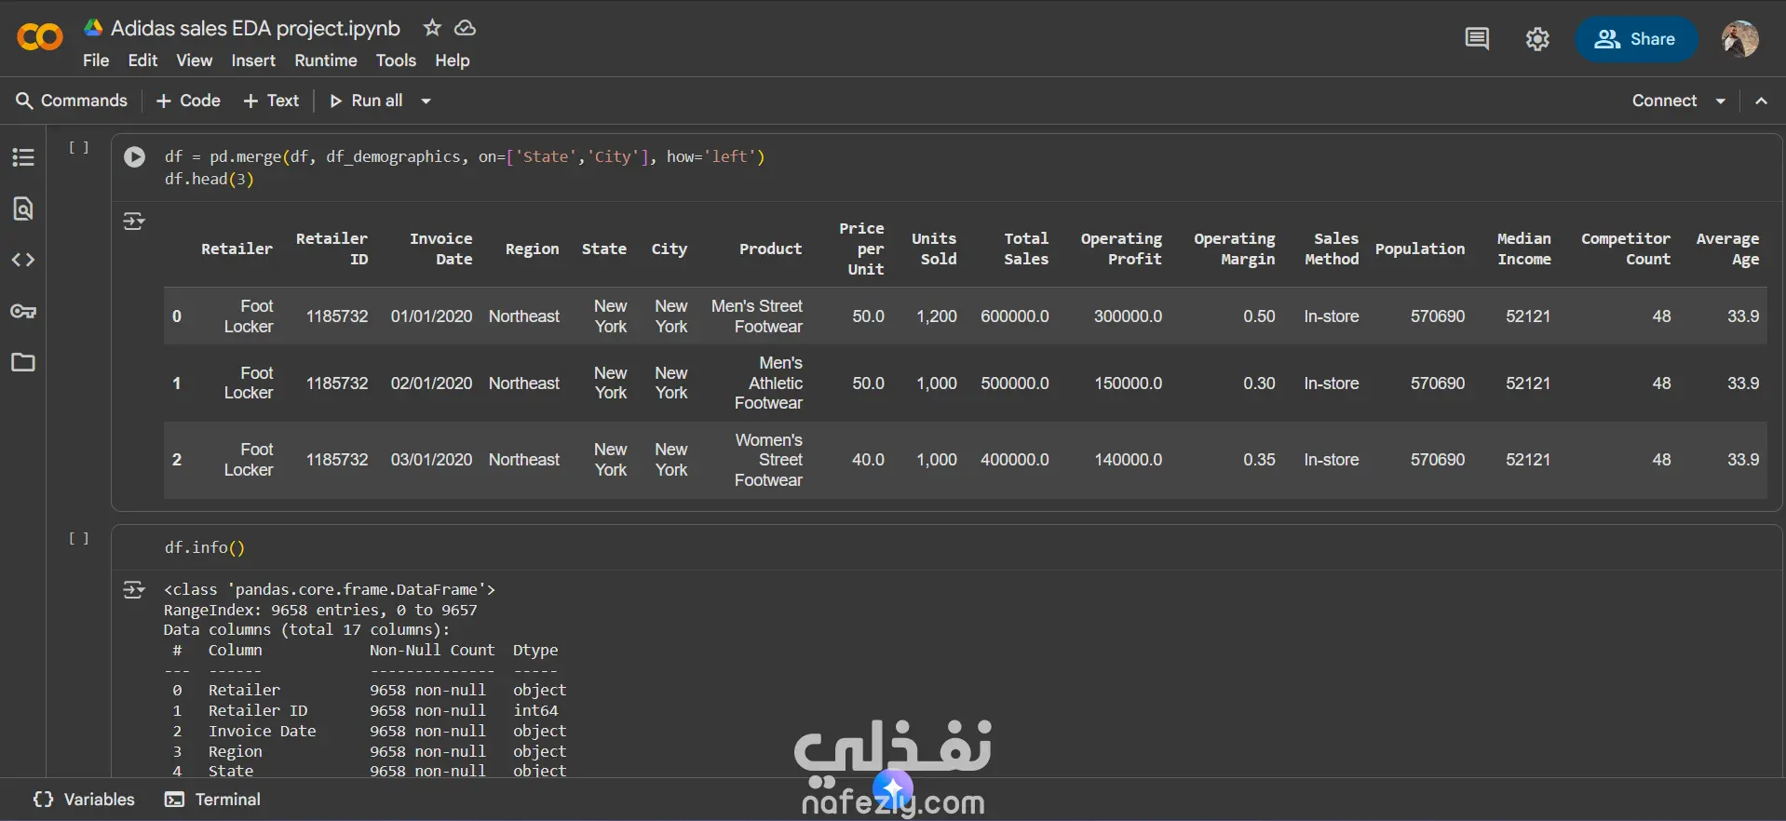Open the View menu
The height and width of the screenshot is (821, 1786).
tap(195, 61)
